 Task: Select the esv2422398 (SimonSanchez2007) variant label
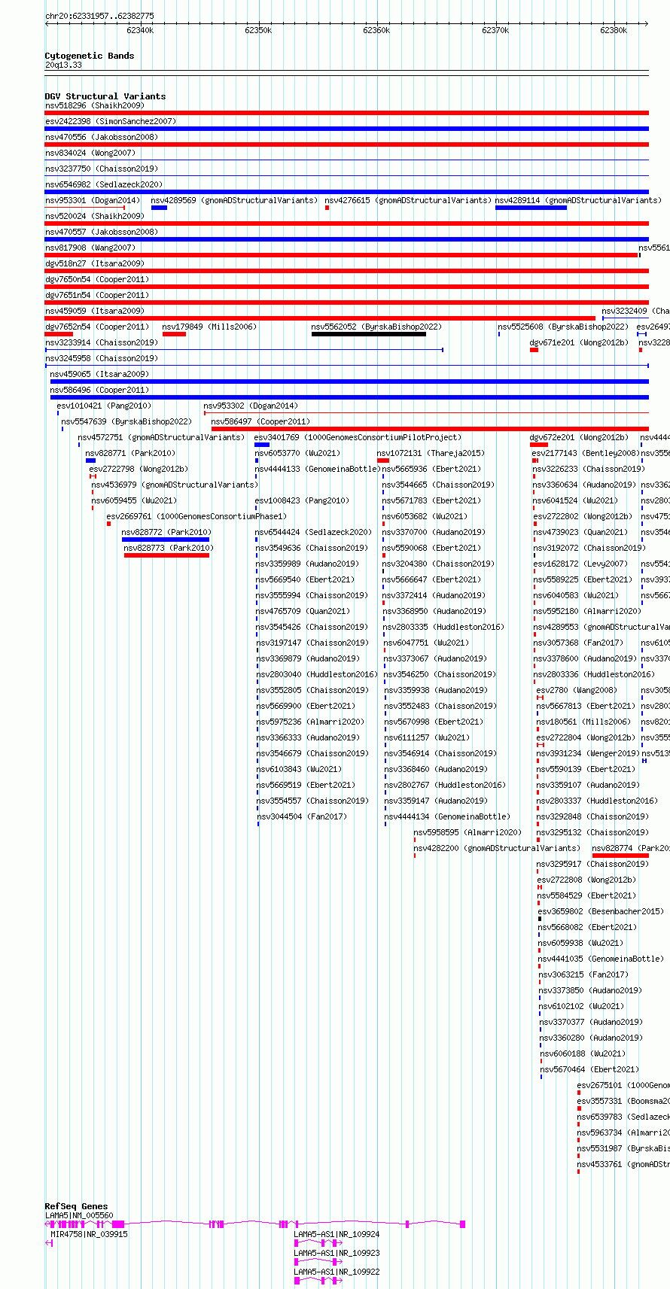coord(110,122)
